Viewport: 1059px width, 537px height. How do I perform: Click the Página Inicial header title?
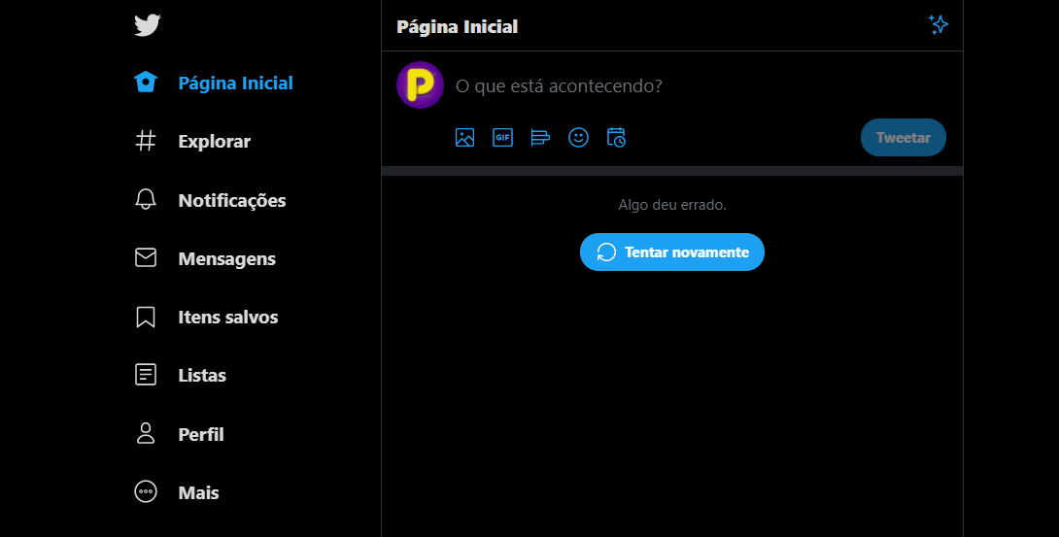pos(457,26)
